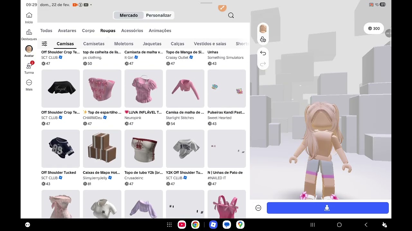Click the blue avatar pose button

(328, 208)
